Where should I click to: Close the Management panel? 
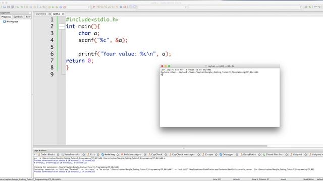(x=30, y=13)
